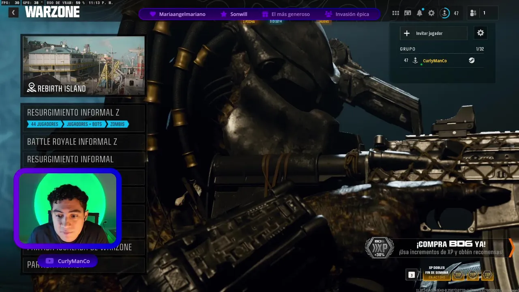Image resolution: width=519 pixels, height=292 pixels.
Task: Open the grid menu icon
Action: tap(396, 13)
